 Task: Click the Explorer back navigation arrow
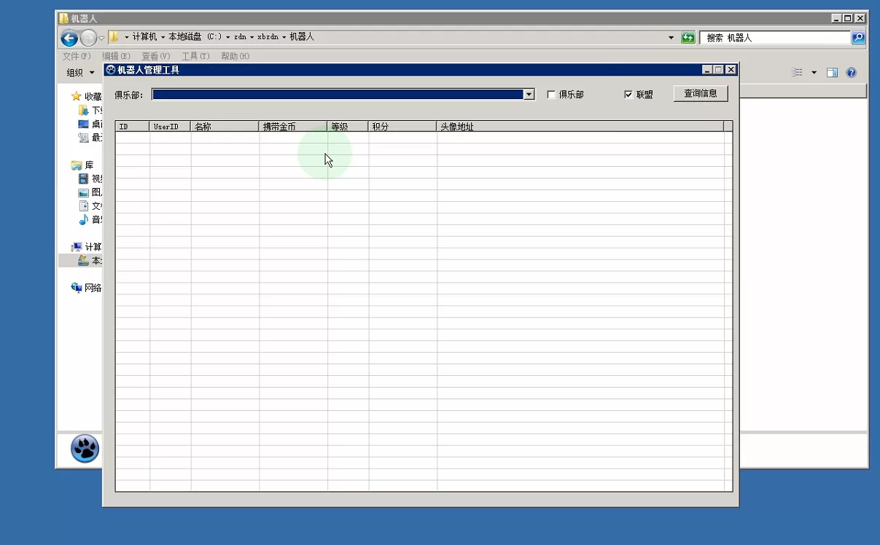[69, 39]
